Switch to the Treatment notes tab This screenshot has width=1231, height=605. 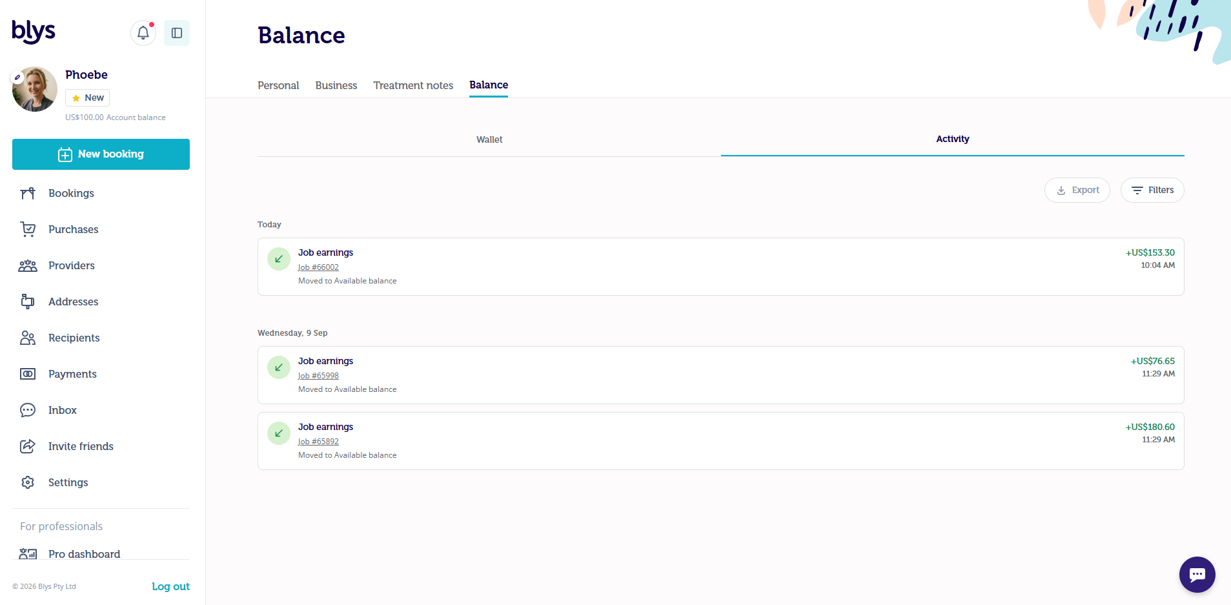pyautogui.click(x=413, y=85)
